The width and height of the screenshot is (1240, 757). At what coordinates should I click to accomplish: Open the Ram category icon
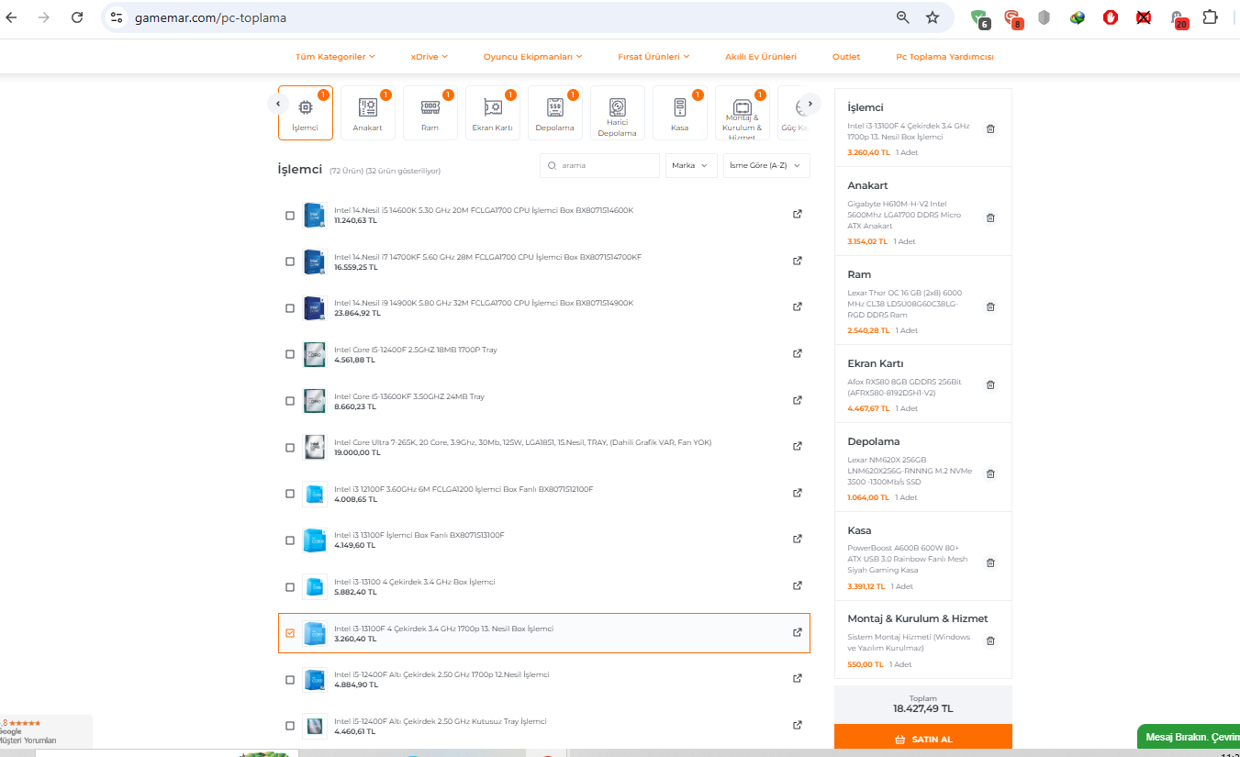(x=430, y=113)
